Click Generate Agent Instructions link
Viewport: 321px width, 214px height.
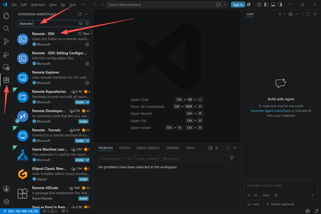270,111
